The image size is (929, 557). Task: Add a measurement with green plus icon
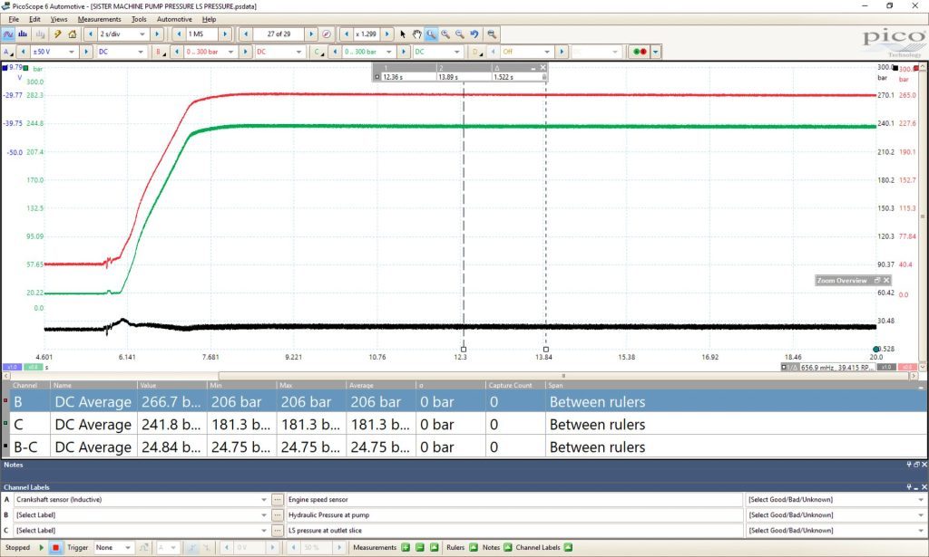[406, 548]
